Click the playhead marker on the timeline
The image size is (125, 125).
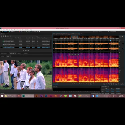(x=110, y=40)
